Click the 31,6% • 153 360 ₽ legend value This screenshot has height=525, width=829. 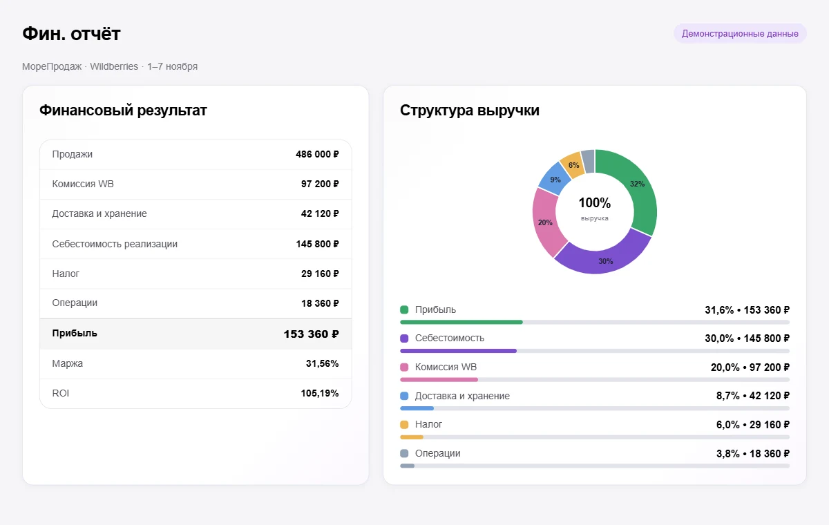747,310
